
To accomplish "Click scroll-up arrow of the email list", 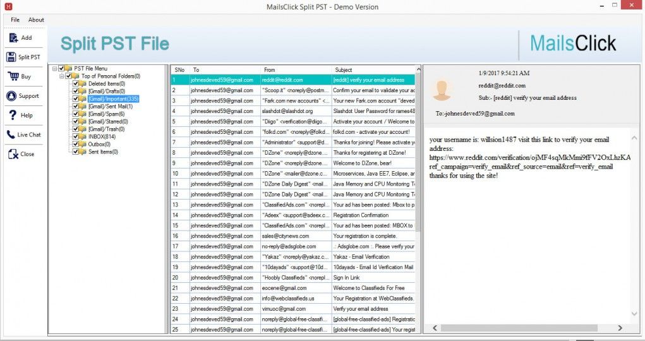I will point(418,69).
